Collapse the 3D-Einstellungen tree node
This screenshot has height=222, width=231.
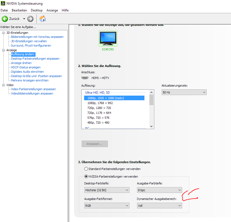coord(3,33)
